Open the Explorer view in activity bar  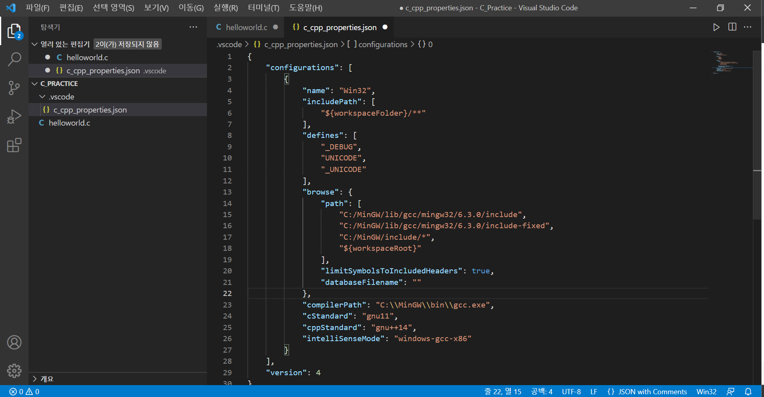point(14,31)
